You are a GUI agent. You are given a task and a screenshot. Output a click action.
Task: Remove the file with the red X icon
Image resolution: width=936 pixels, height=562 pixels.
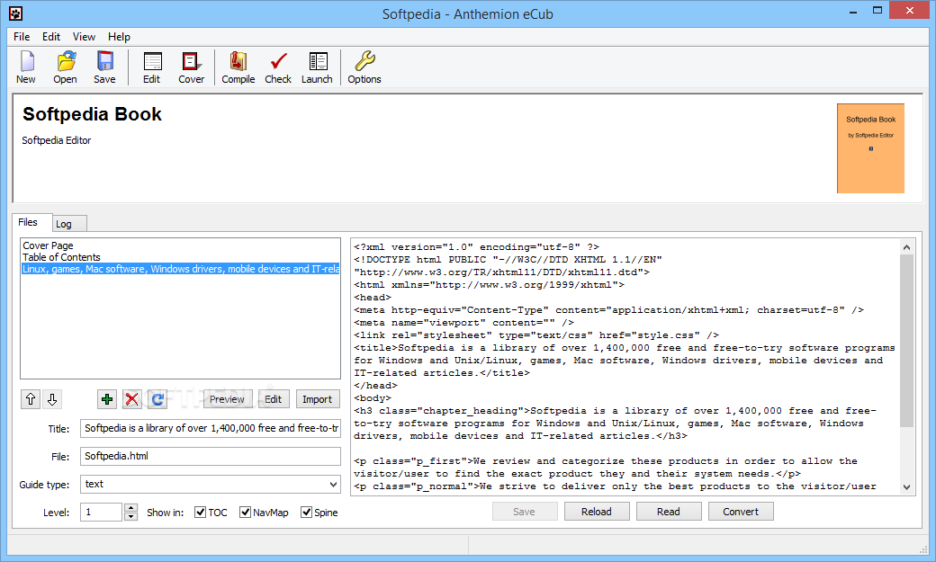click(132, 399)
